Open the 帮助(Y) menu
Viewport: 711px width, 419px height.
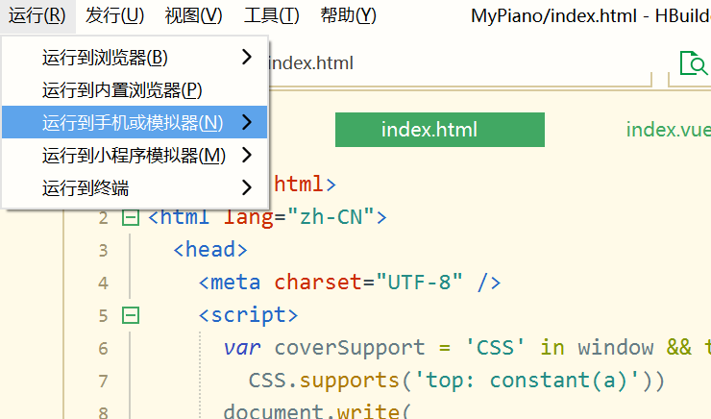coord(348,15)
